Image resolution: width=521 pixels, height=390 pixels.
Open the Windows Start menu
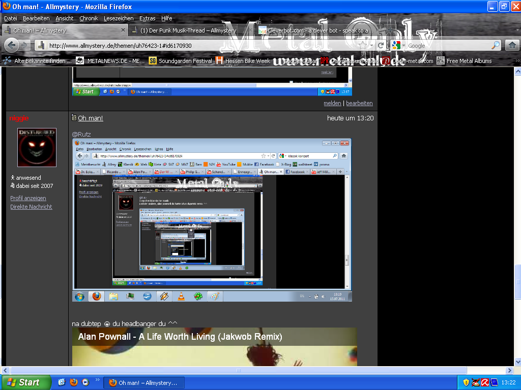(x=26, y=382)
